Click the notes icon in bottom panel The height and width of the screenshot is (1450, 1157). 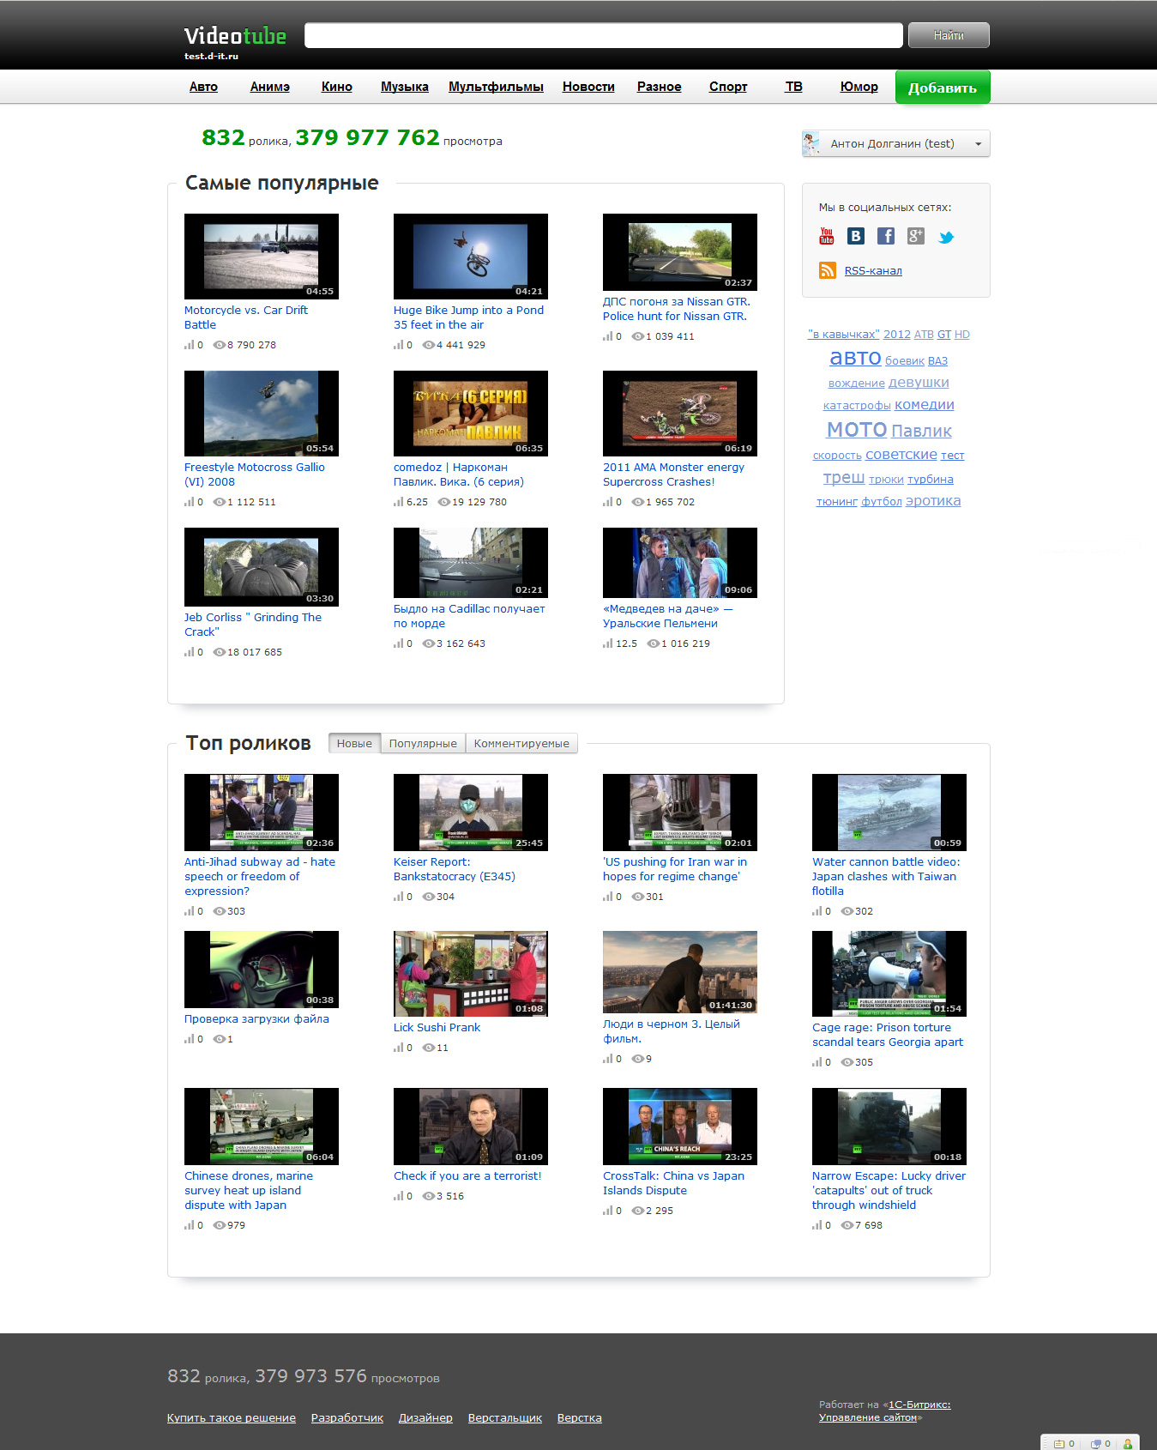coord(1058,1443)
